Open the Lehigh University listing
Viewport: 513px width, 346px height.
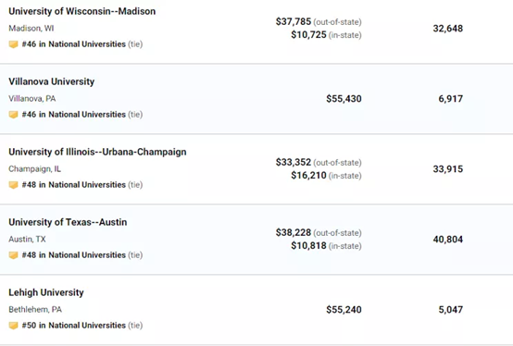[x=46, y=292]
